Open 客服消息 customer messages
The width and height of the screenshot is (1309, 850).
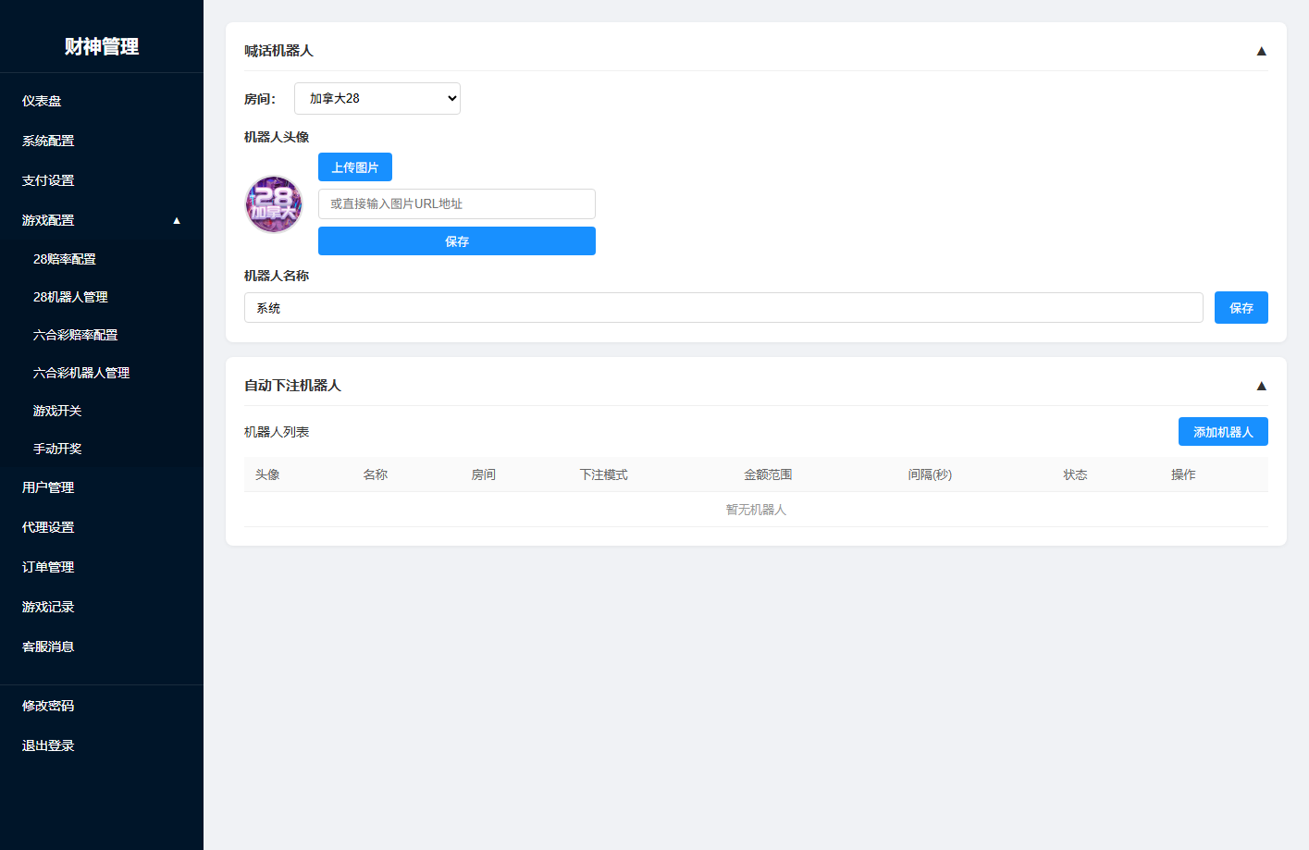pos(48,647)
